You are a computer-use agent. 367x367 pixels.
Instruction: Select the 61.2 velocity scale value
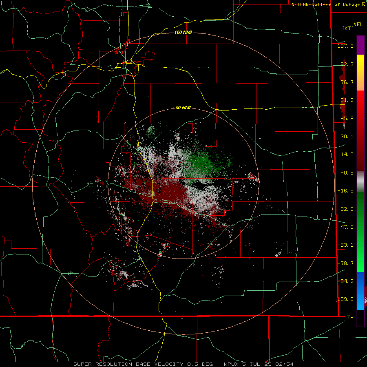click(347, 100)
